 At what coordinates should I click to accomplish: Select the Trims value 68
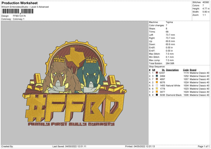(x=167, y=32)
